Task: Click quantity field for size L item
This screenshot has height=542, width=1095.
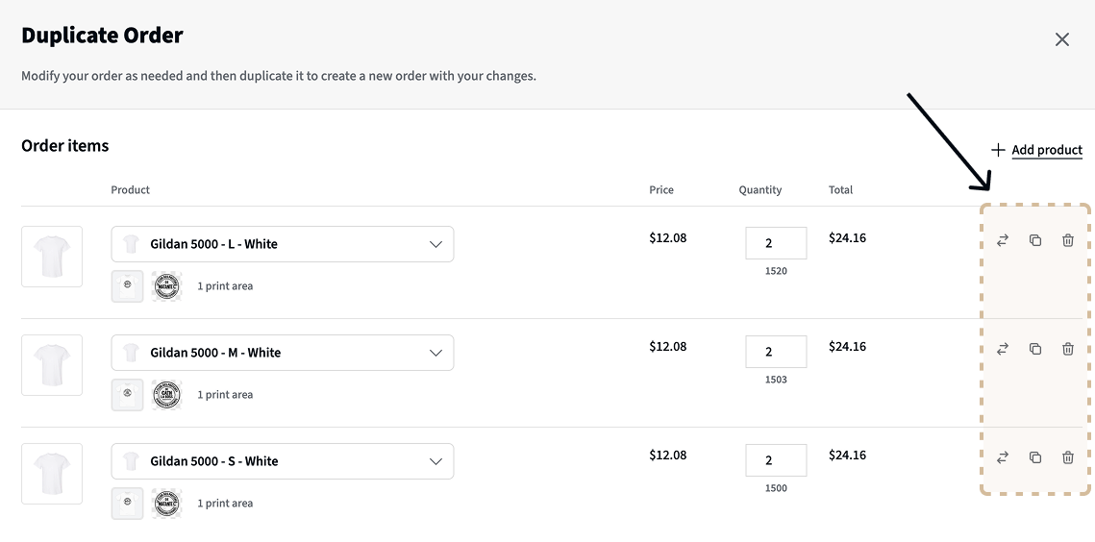Action: click(x=775, y=244)
